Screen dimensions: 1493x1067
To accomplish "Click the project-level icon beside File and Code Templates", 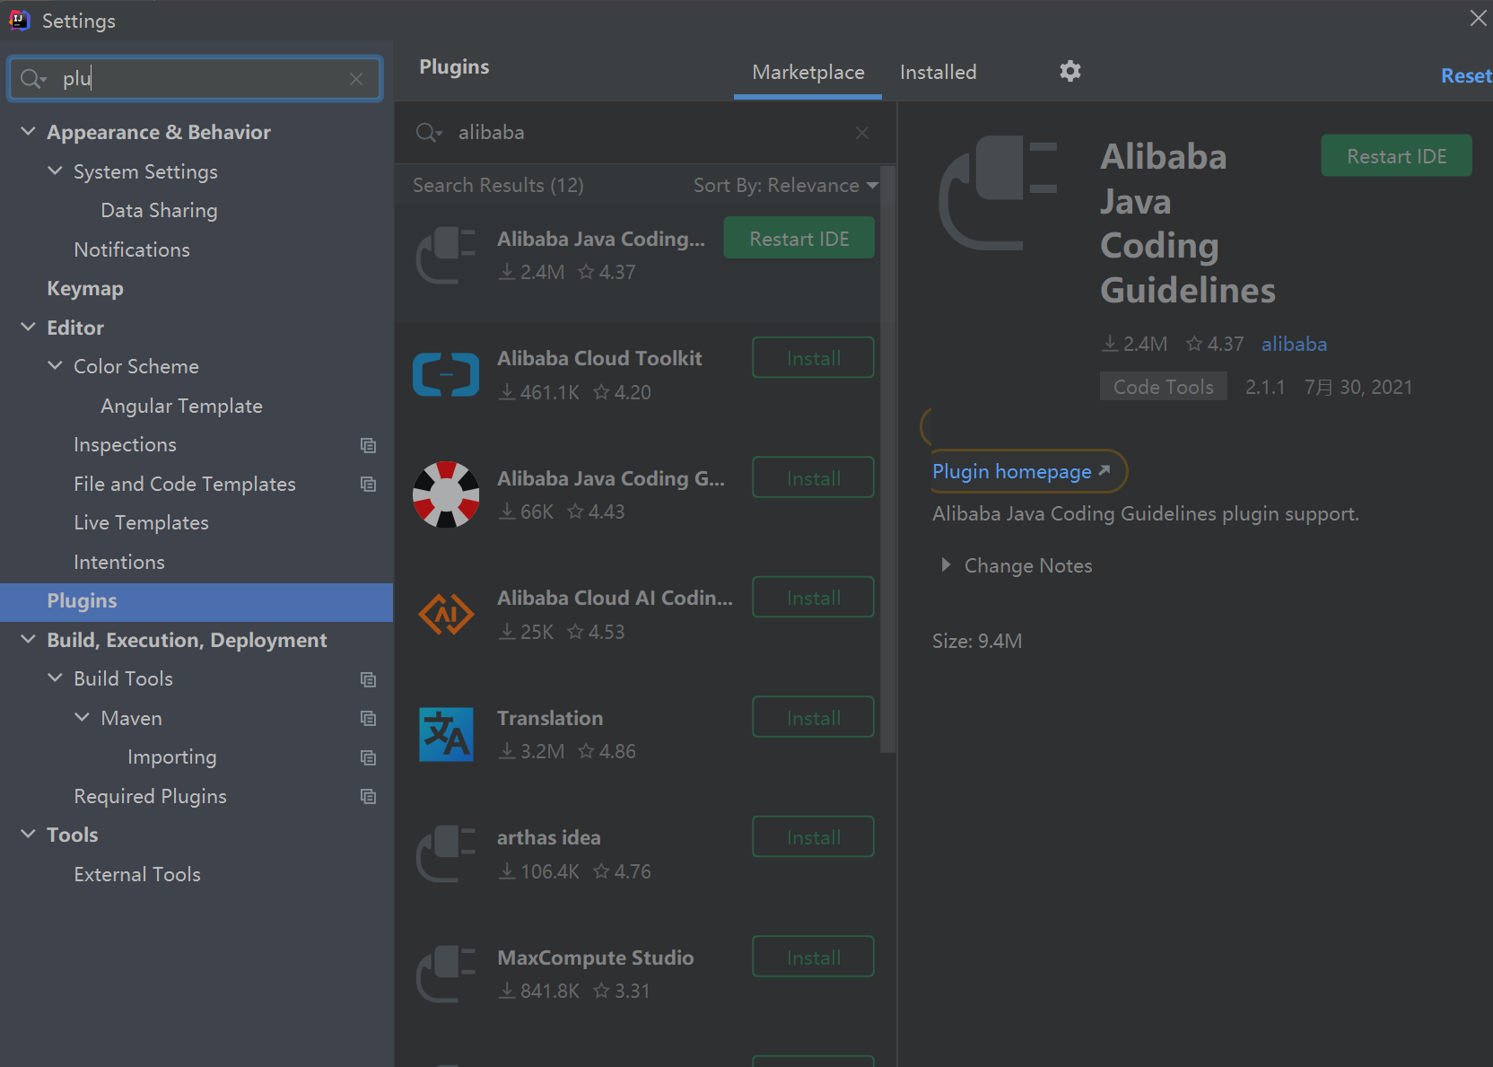I will pyautogui.click(x=368, y=485).
